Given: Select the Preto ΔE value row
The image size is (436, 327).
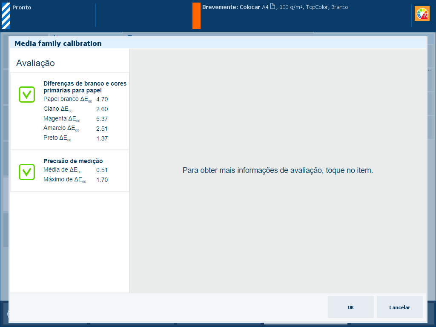Looking at the screenshot, I should click(75, 138).
